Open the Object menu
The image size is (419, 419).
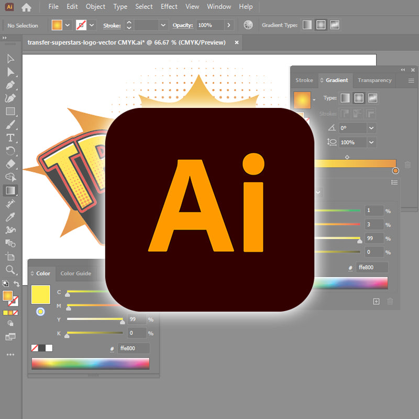click(x=95, y=7)
